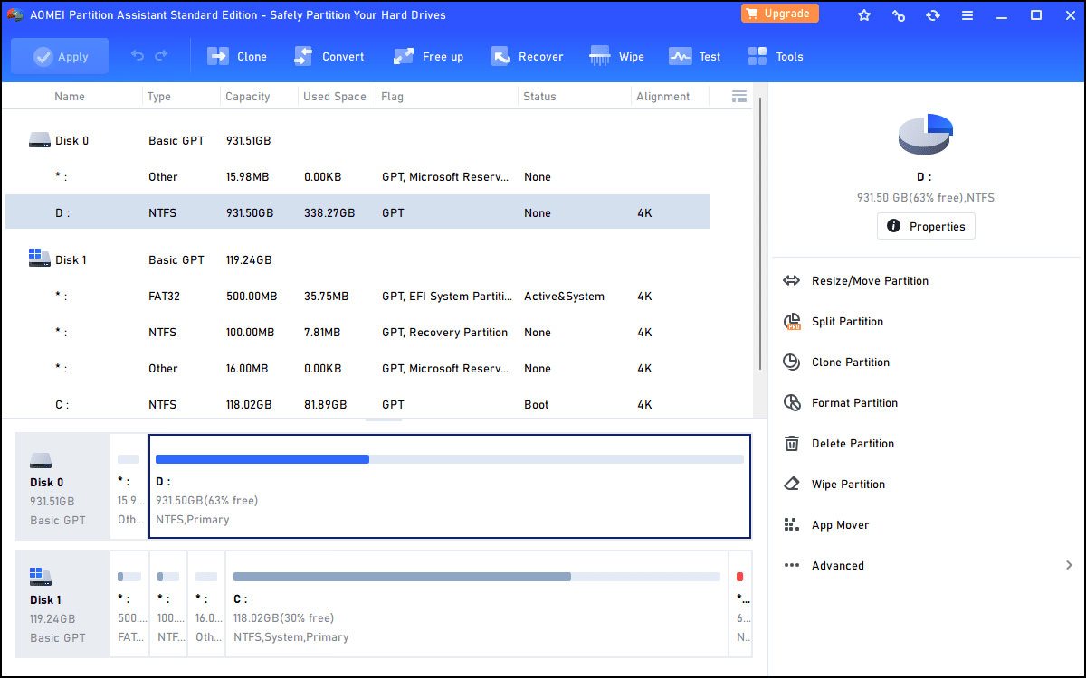Open the Tools toolbar menu
This screenshot has width=1086, height=678.
click(776, 56)
